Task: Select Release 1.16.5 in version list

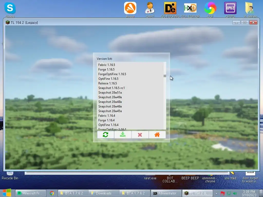Action: (130, 83)
